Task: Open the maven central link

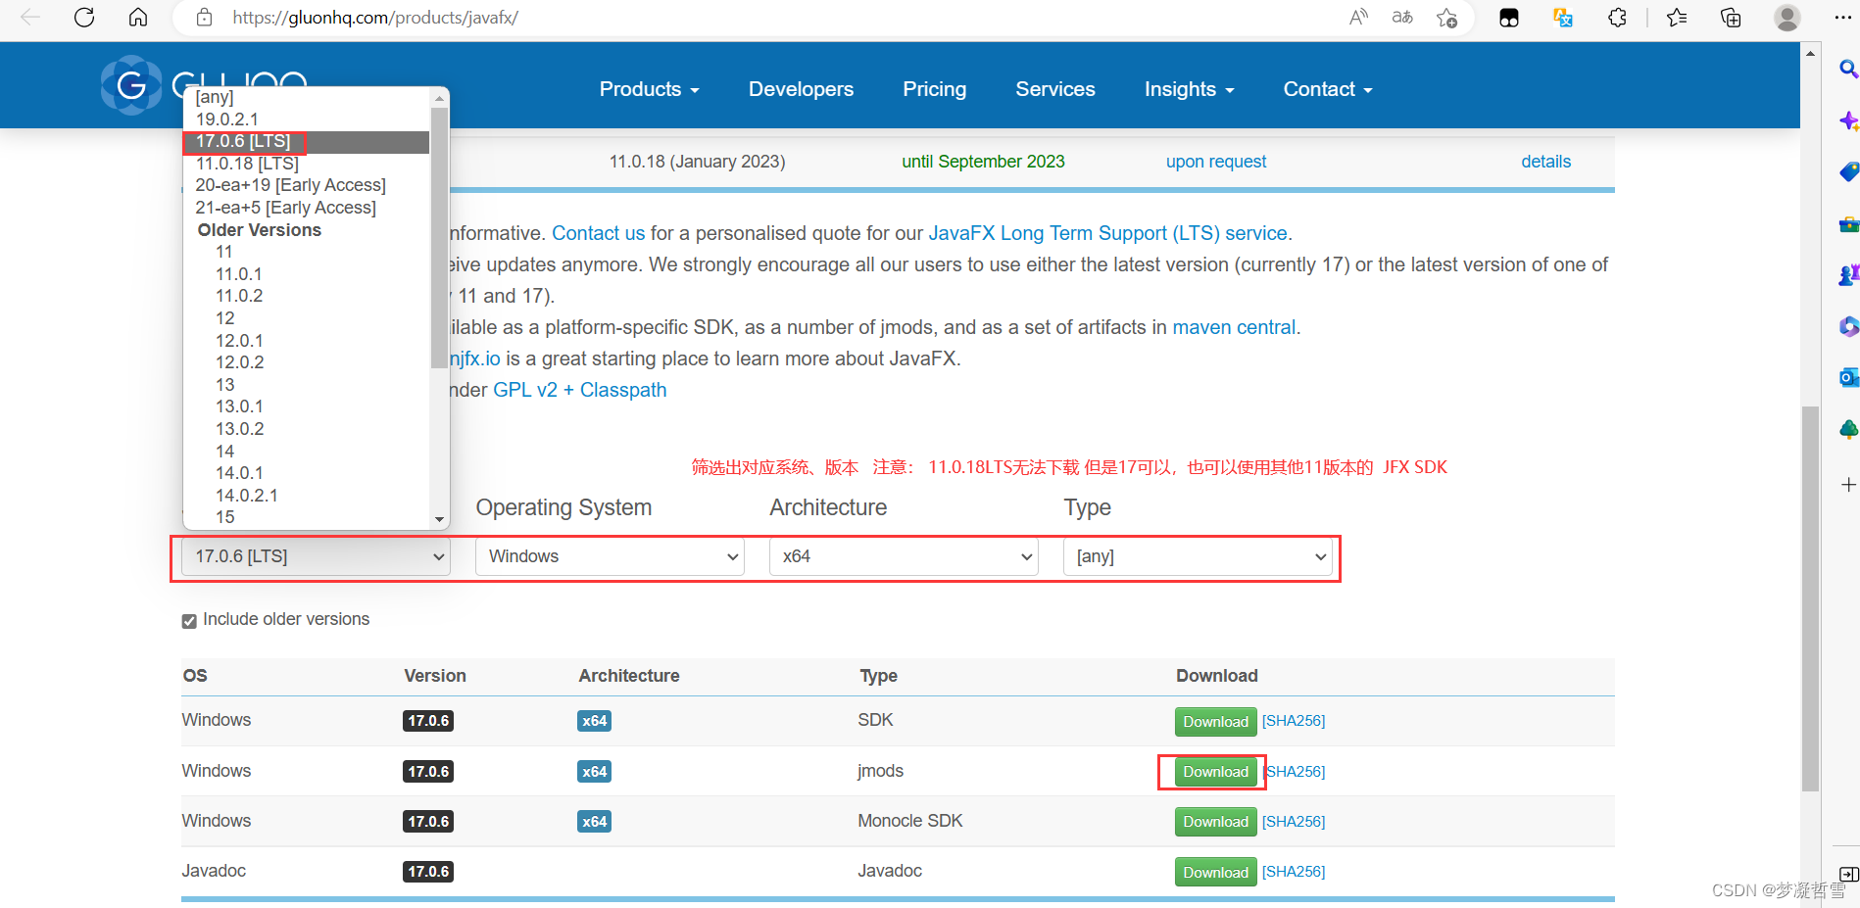Action: click(x=1234, y=327)
